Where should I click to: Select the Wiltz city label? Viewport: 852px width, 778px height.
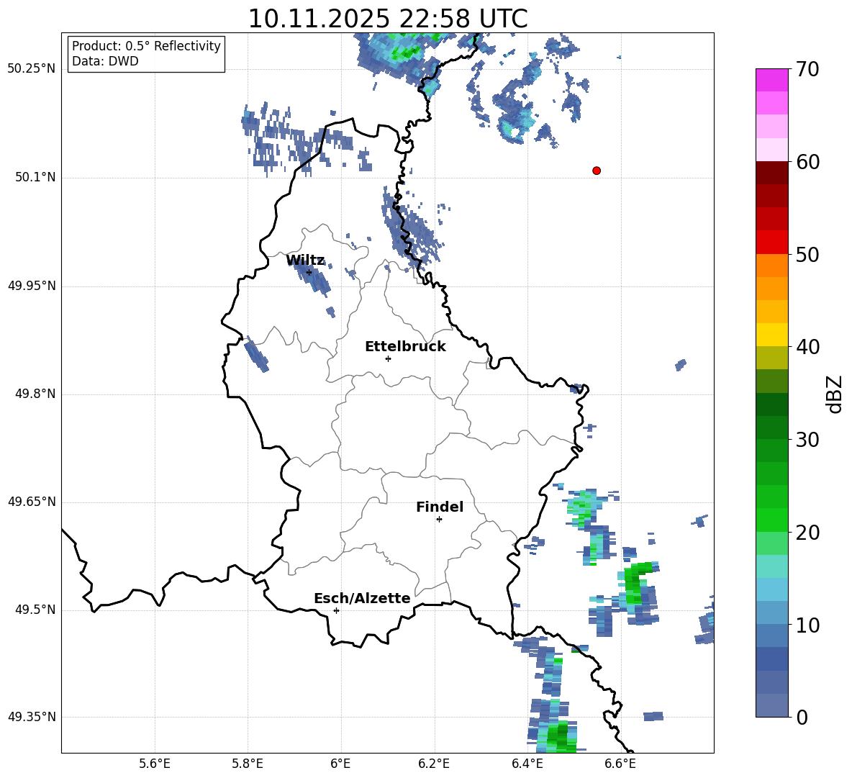(305, 261)
